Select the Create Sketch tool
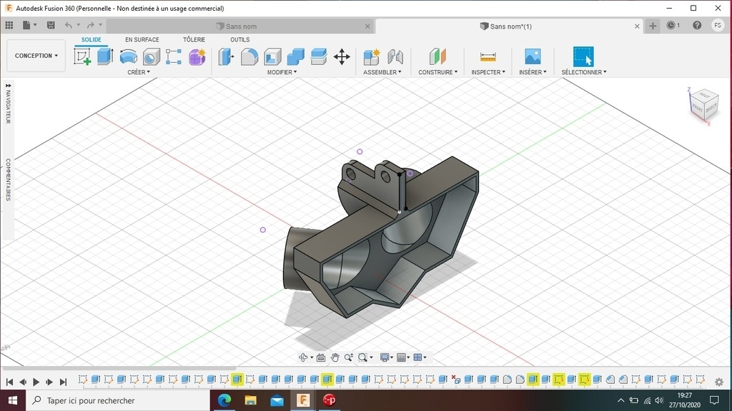 pyautogui.click(x=82, y=57)
